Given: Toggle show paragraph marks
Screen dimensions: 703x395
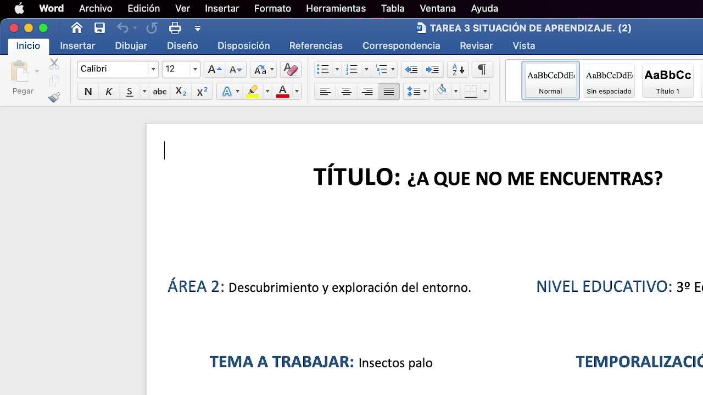Looking at the screenshot, I should pyautogui.click(x=482, y=69).
